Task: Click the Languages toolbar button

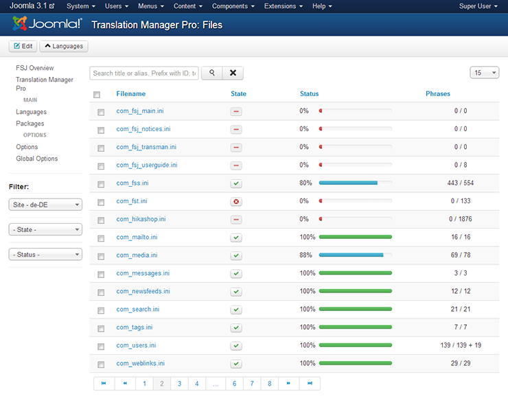Action: coord(64,46)
